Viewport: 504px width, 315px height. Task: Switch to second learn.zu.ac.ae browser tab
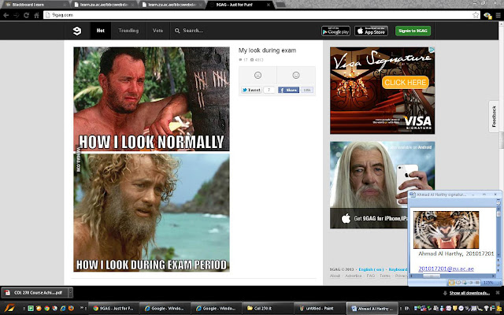105,5
